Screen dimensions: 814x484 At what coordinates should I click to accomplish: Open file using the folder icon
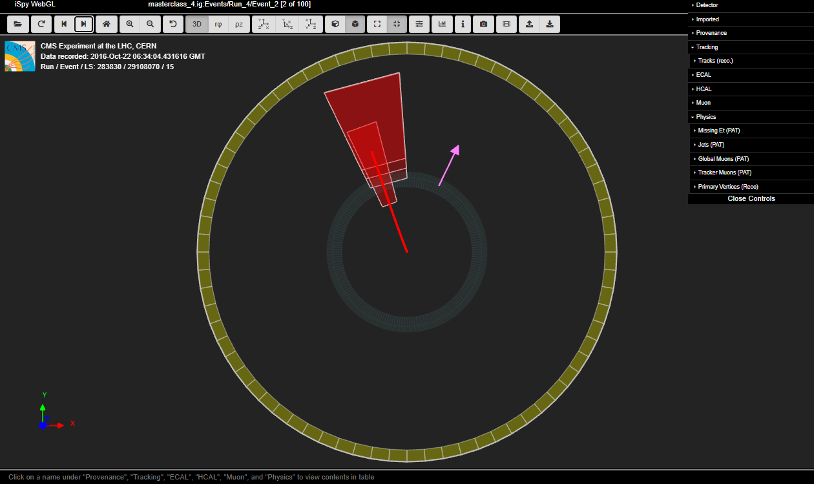(17, 24)
